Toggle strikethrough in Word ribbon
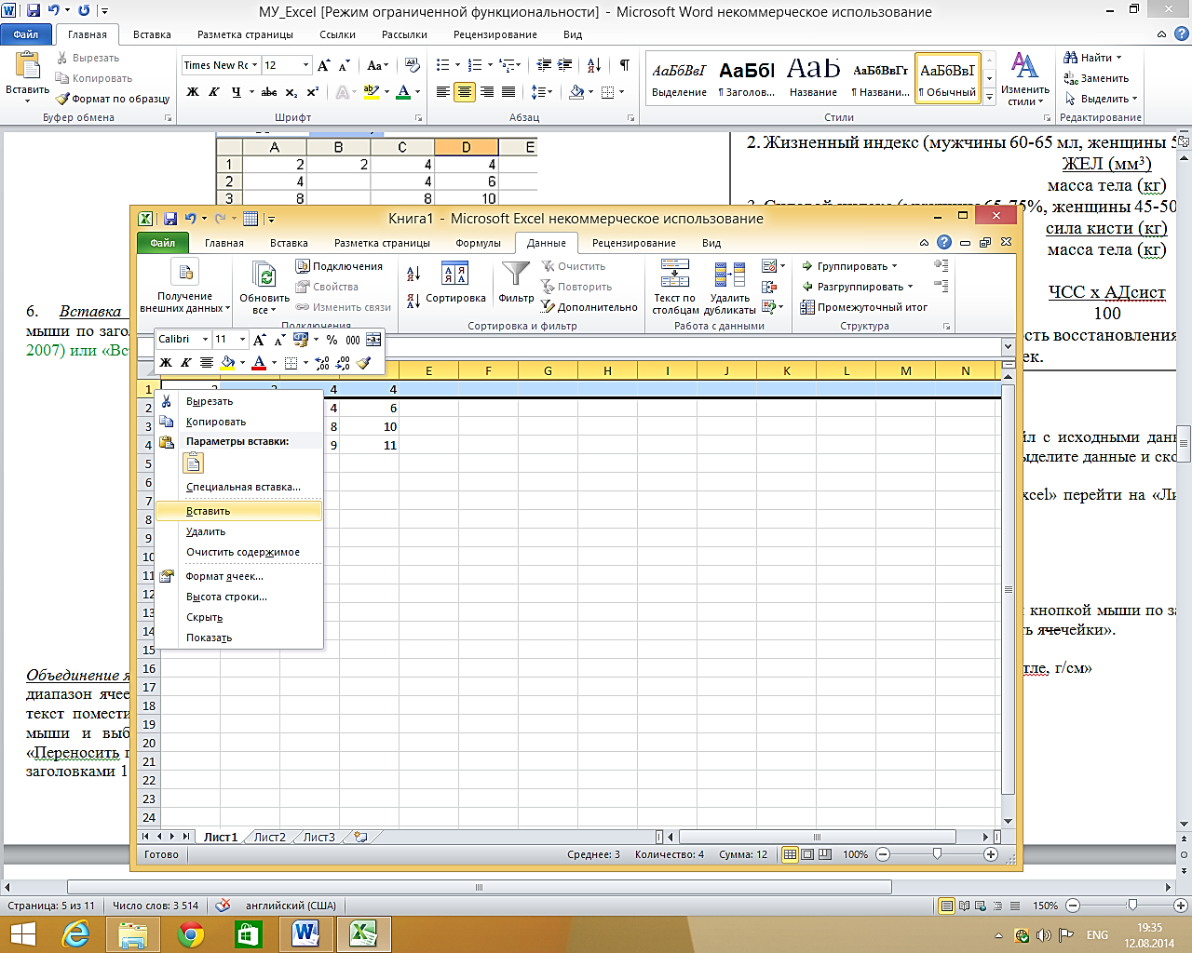This screenshot has height=953, width=1192. tap(269, 92)
